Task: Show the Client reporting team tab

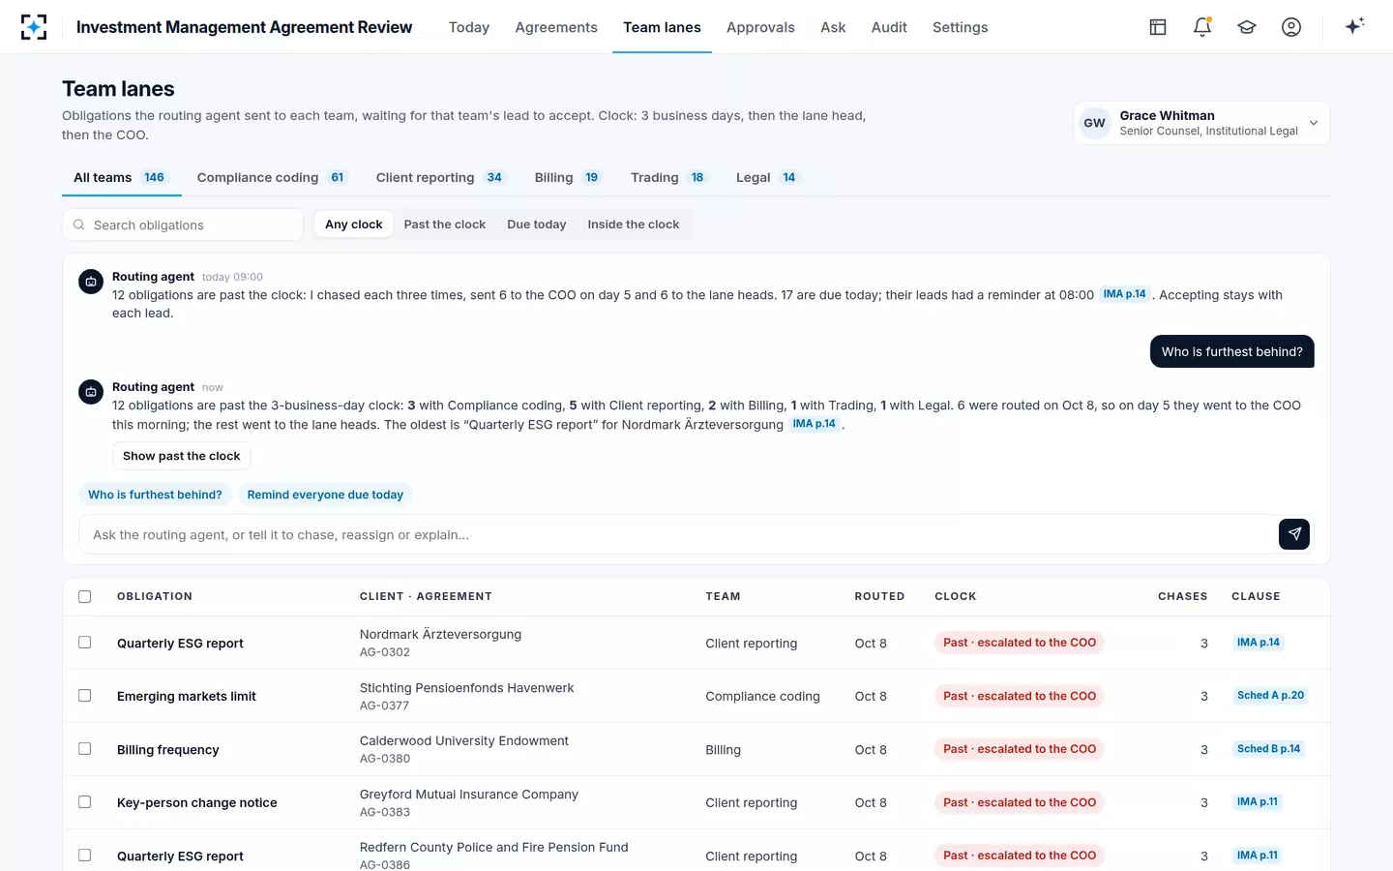Action: point(440,177)
